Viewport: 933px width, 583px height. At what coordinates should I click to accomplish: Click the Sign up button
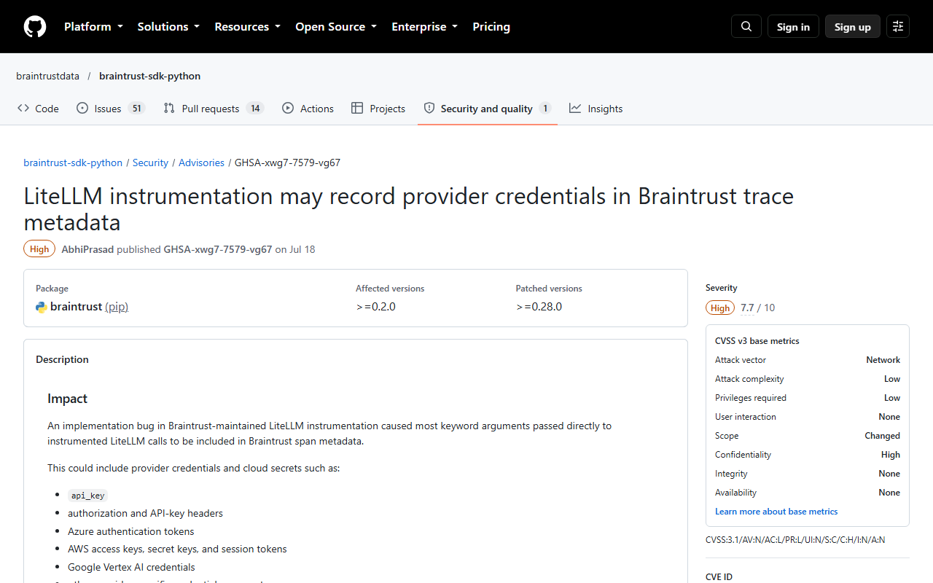pos(853,26)
